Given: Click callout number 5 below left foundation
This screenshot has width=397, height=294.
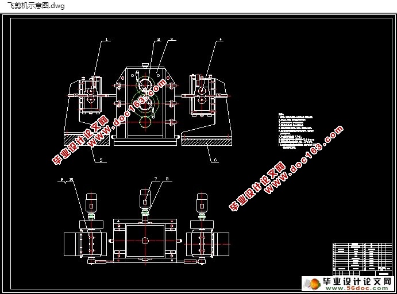Looking at the screenshot, I should coord(101,160).
